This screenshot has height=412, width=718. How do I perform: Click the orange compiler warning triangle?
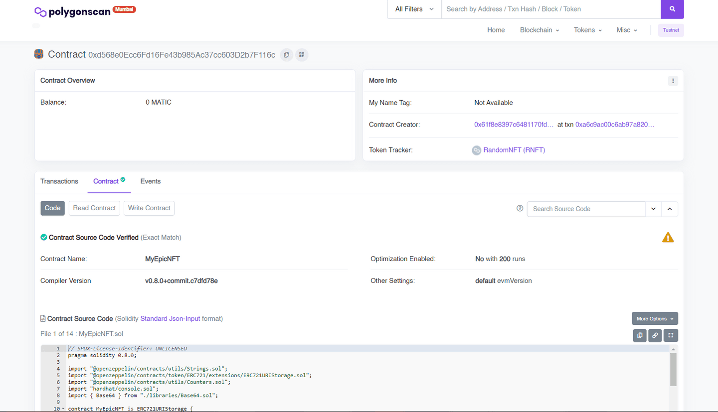(x=668, y=238)
